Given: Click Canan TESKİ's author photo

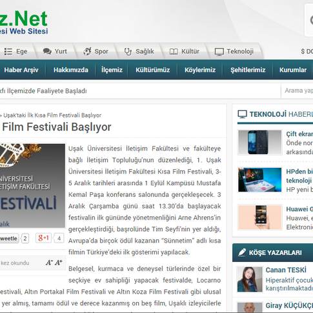Looking at the screenshot, I should pos(250,279).
